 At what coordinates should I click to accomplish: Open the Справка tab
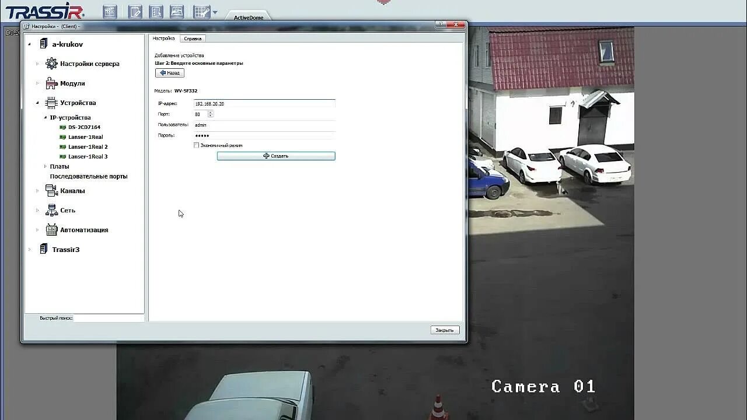tap(193, 38)
